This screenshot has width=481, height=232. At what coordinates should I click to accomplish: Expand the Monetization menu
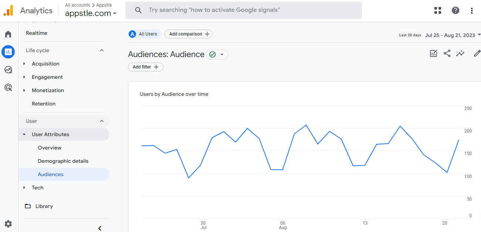24,90
